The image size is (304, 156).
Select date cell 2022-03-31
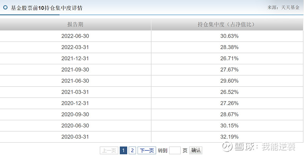point(75,47)
